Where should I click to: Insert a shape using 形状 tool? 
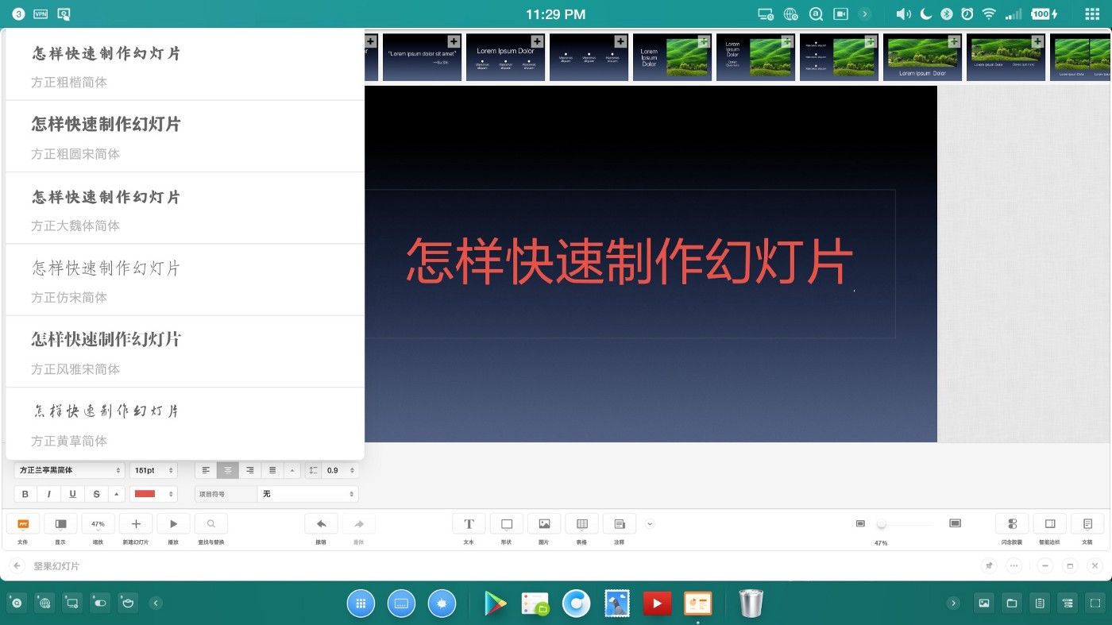[x=507, y=524]
